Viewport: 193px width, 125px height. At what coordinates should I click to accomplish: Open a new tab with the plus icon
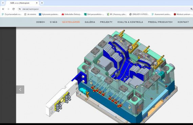point(42,3)
